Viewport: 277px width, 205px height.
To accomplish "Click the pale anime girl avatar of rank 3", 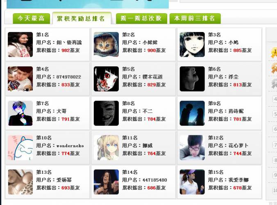I will pyautogui.click(x=192, y=44).
